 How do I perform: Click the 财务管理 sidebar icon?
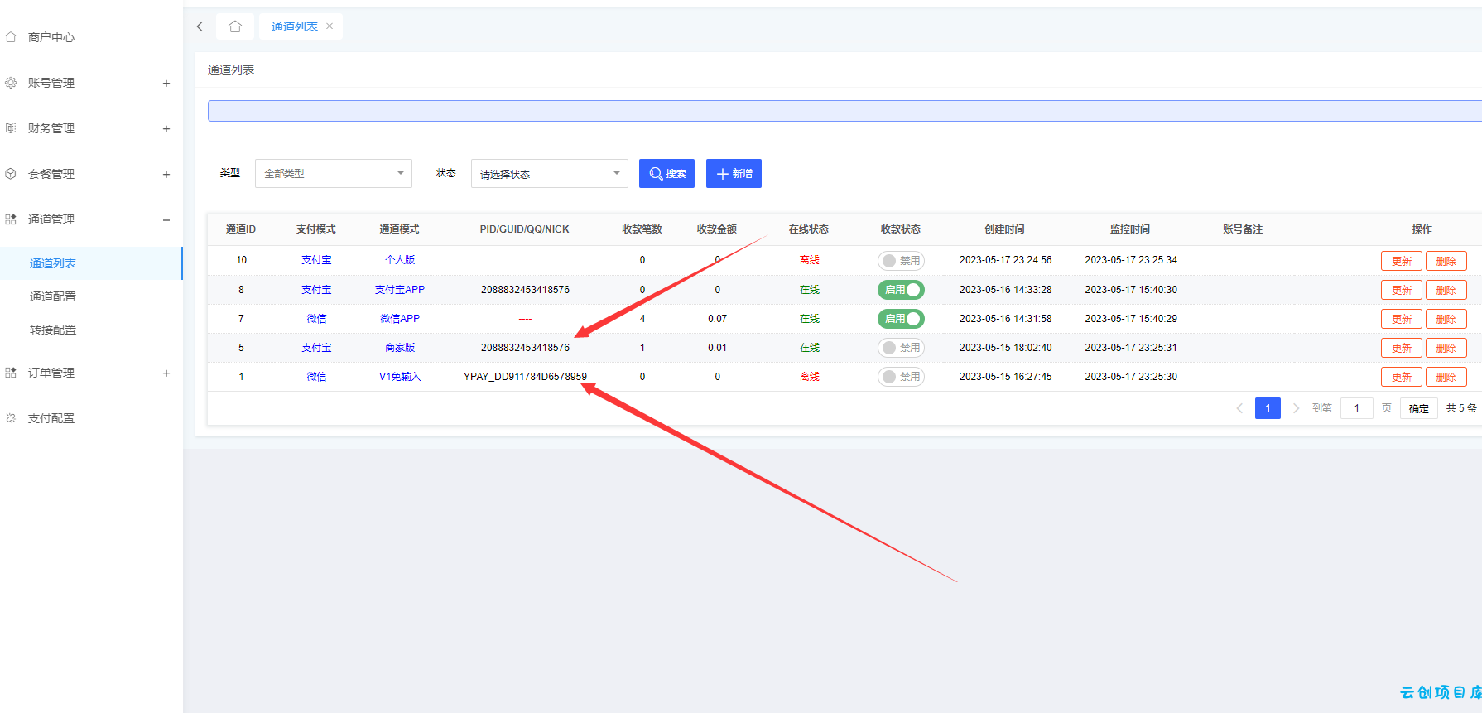[11, 128]
